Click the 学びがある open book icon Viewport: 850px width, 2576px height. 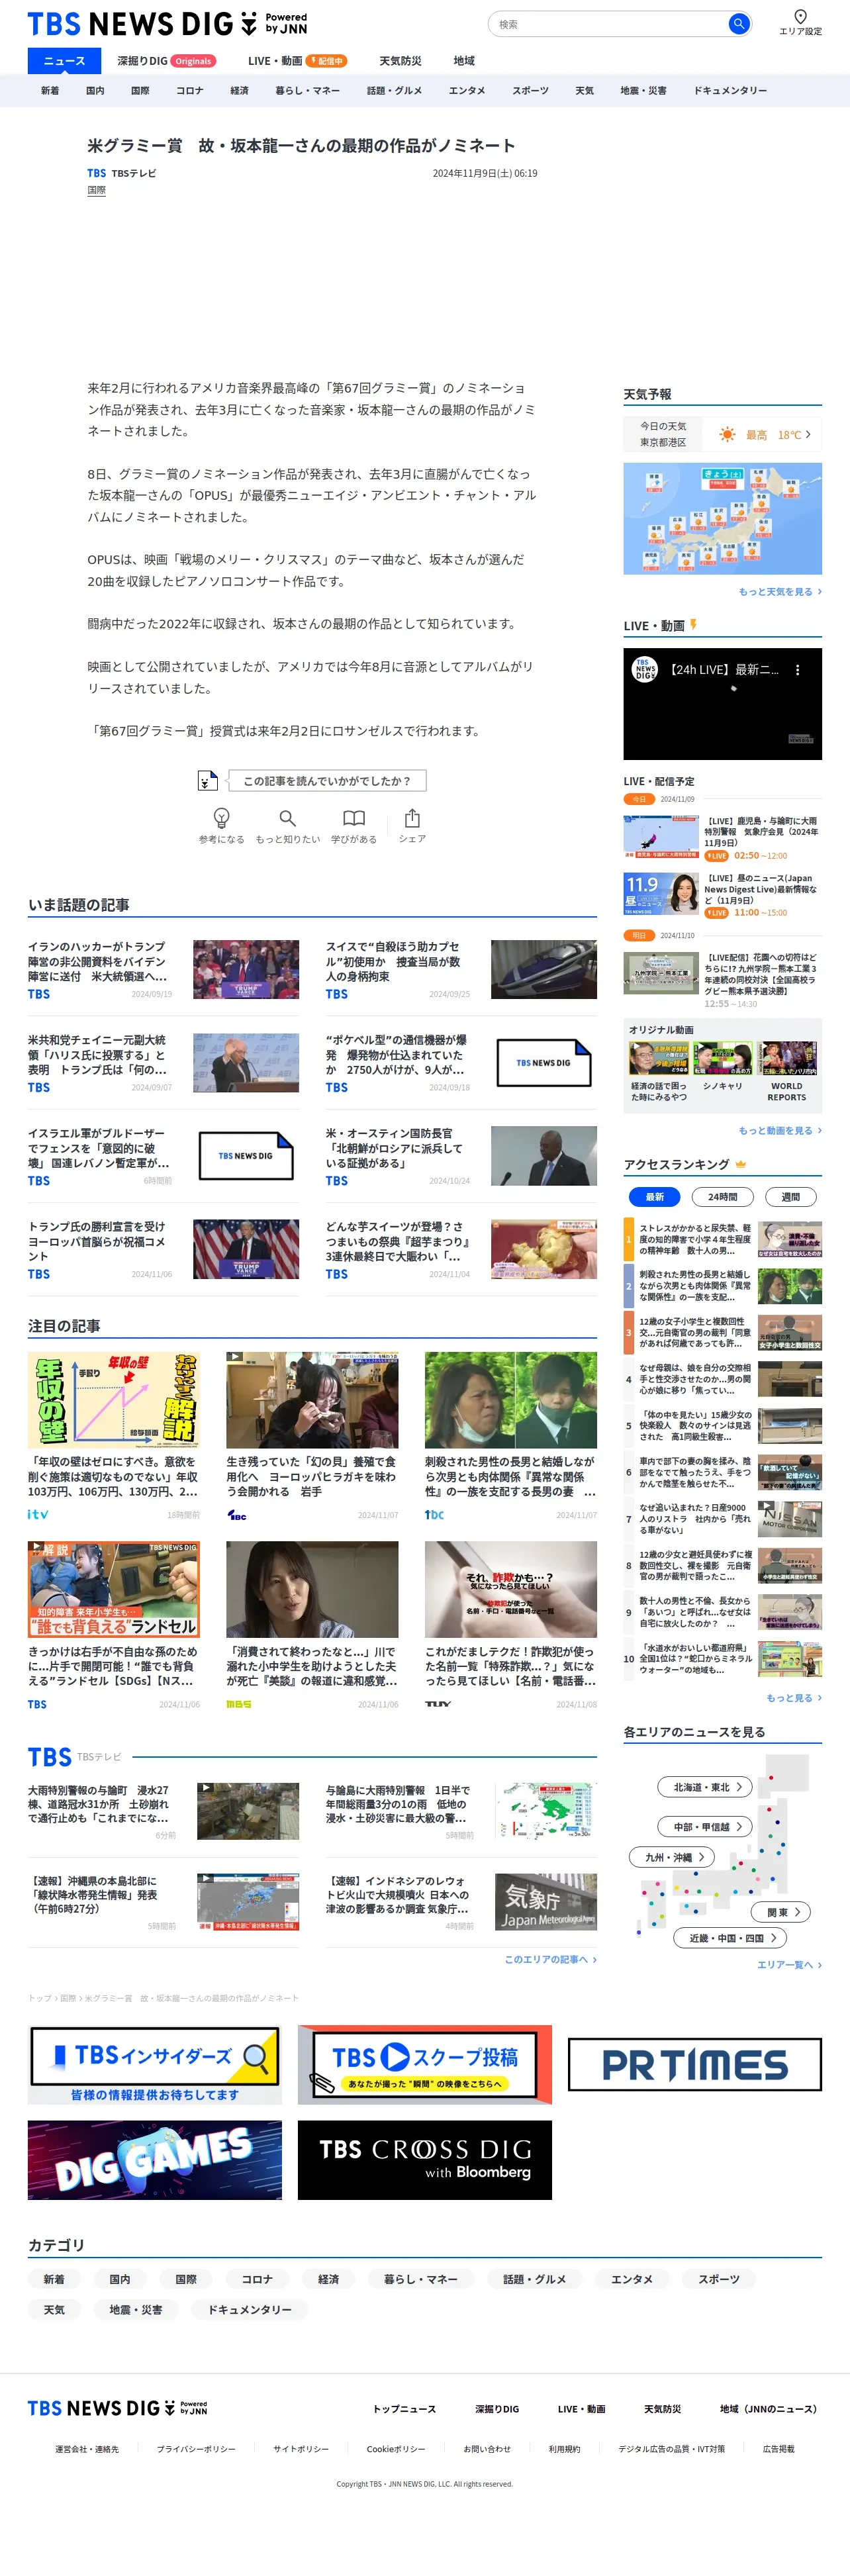[x=354, y=818]
